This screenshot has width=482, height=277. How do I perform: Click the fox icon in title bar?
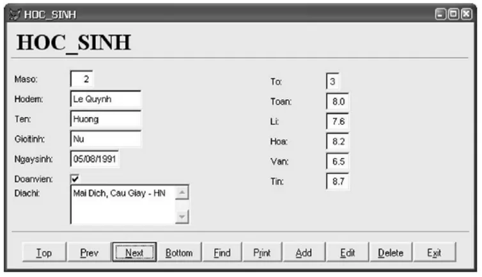[15, 15]
